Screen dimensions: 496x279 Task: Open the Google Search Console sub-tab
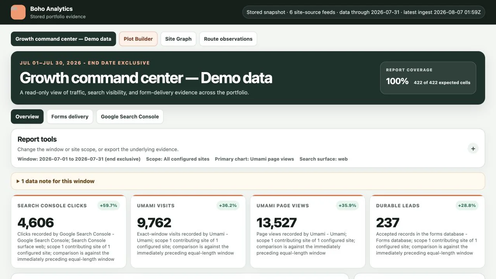coord(130,117)
